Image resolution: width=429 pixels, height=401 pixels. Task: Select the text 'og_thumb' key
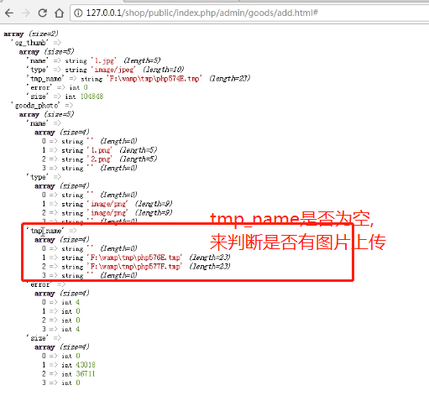(29, 43)
